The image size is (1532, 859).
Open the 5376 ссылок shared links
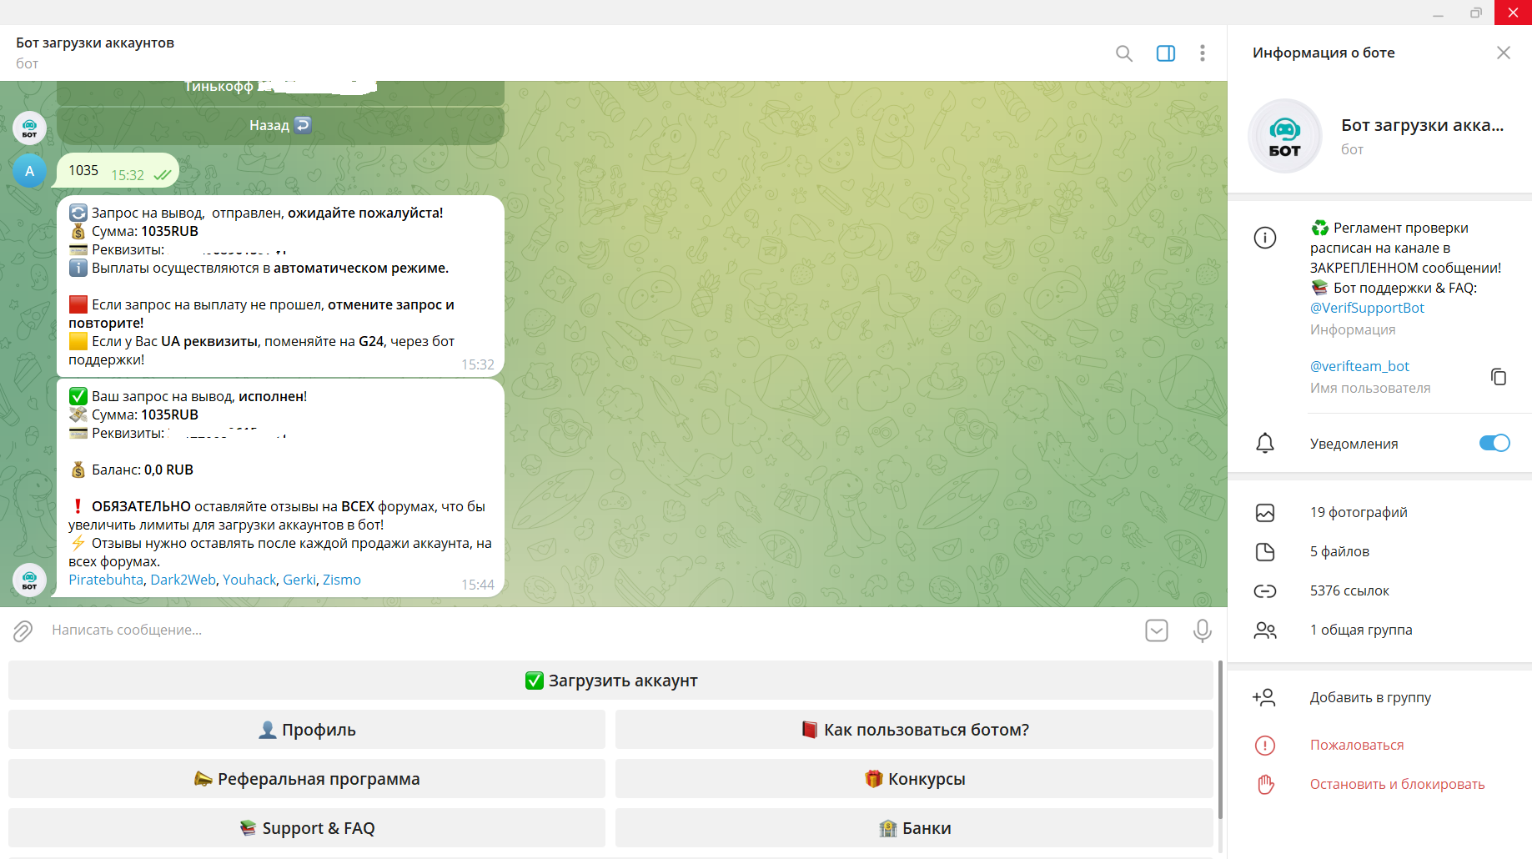pyautogui.click(x=1349, y=590)
